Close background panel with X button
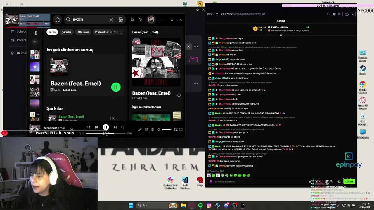Image resolution: width=374 pixels, height=210 pixels. (188, 47)
